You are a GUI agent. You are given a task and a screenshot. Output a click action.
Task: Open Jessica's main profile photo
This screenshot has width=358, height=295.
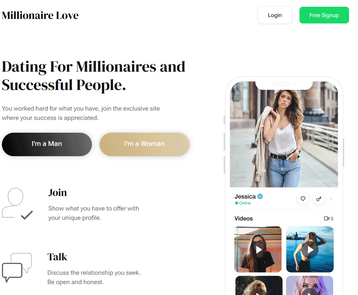284,134
